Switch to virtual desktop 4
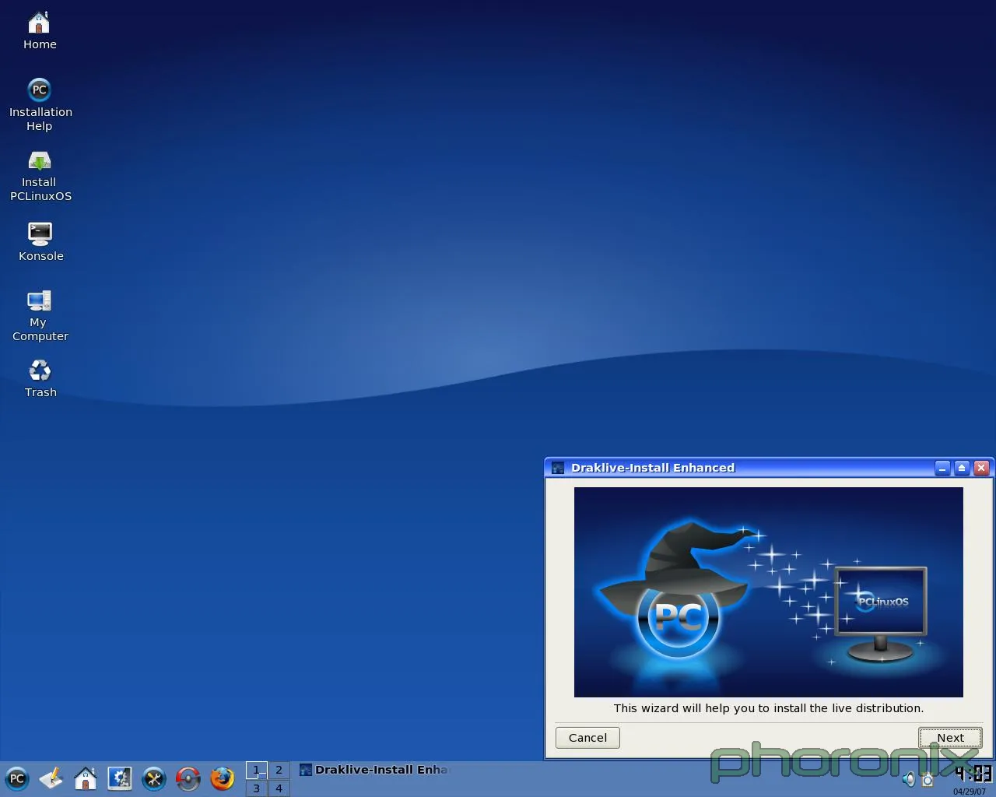This screenshot has width=996, height=797. click(x=279, y=788)
